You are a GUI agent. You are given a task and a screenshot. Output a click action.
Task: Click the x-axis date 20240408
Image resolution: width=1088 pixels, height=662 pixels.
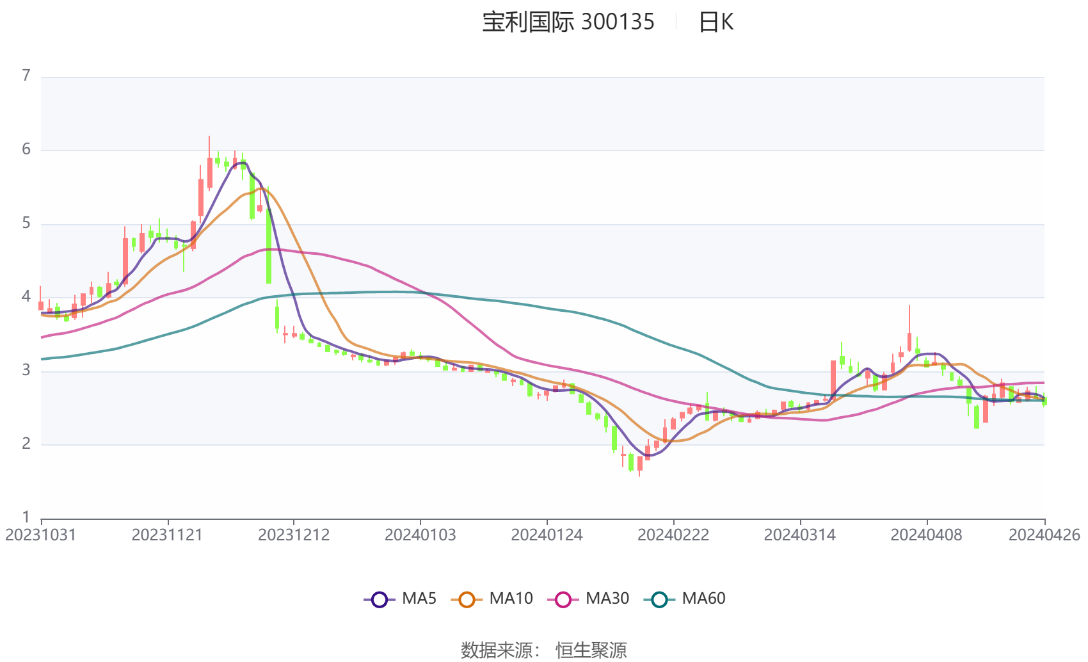(x=927, y=535)
